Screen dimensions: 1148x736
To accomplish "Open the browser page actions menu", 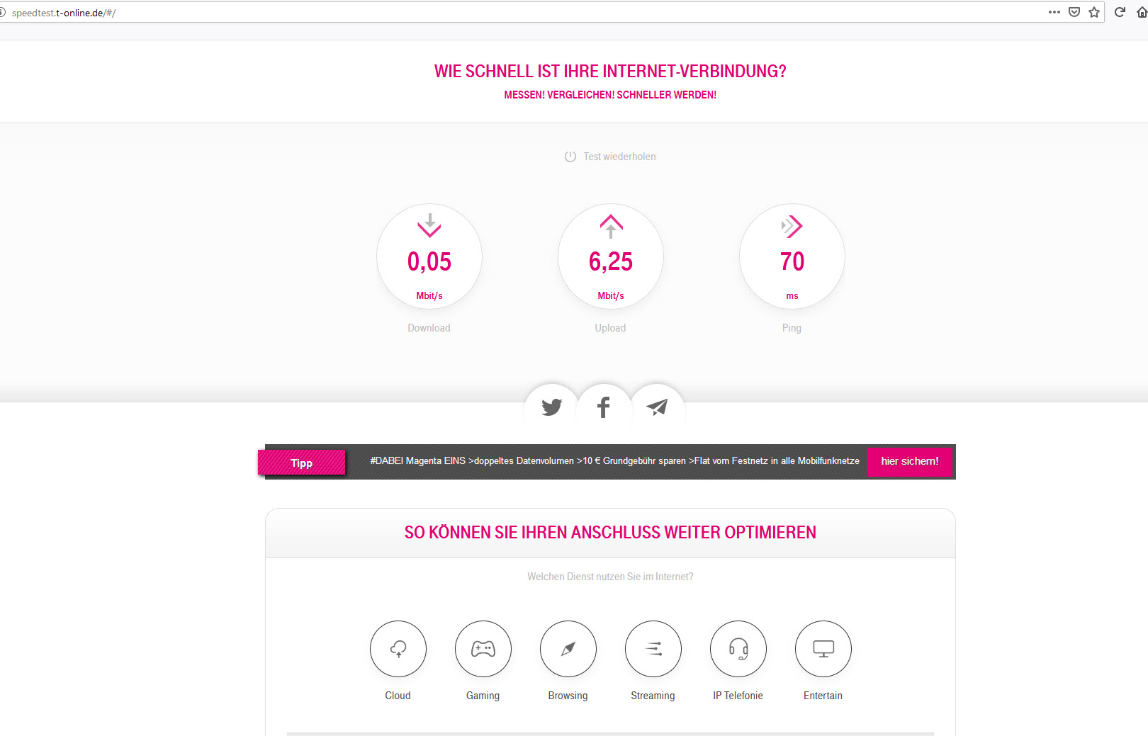I will coord(1054,12).
